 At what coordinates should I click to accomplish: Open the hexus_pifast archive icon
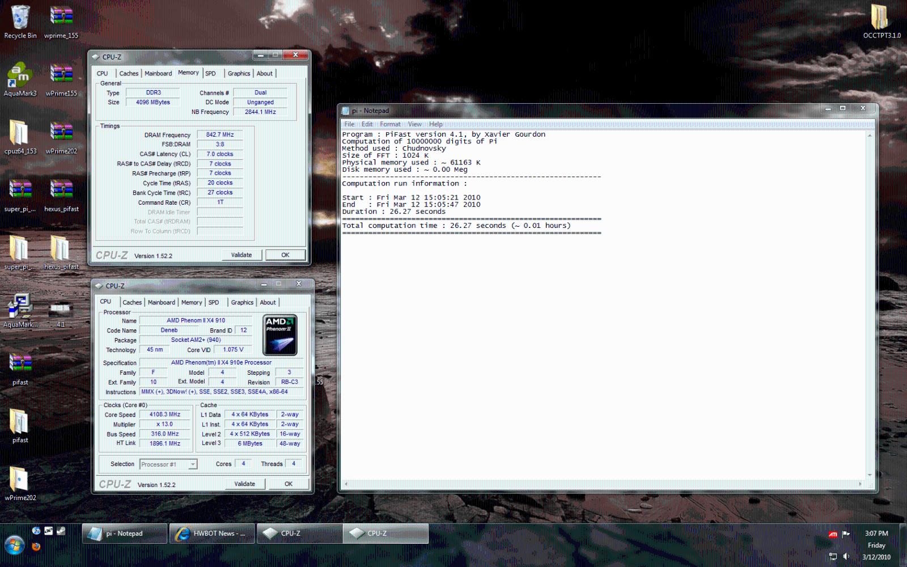point(61,196)
